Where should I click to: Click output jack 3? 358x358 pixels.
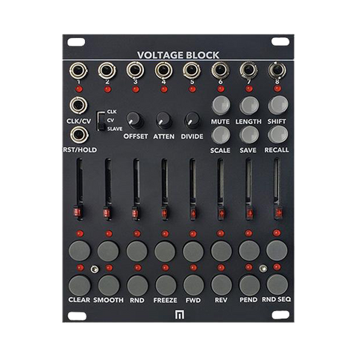(x=135, y=70)
